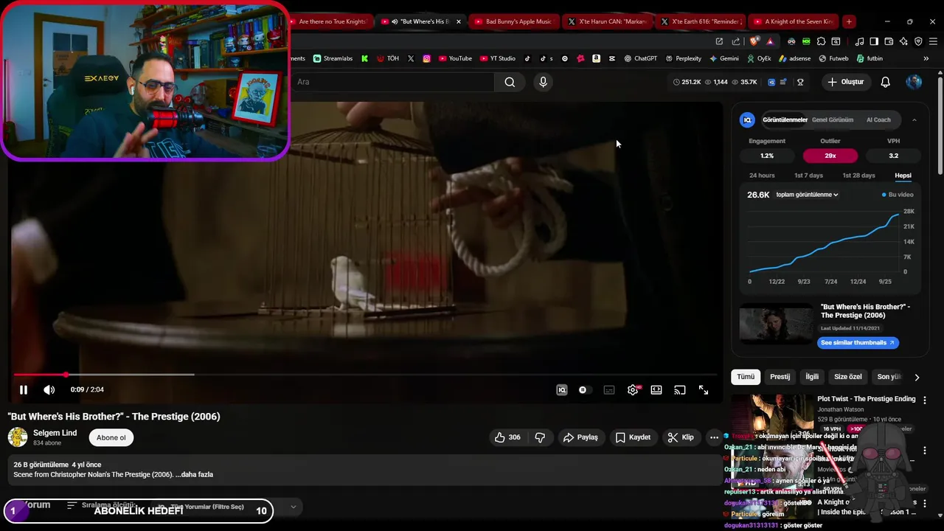Image resolution: width=944 pixels, height=531 pixels.
Task: Select 1st 28 days range
Action: (x=858, y=176)
